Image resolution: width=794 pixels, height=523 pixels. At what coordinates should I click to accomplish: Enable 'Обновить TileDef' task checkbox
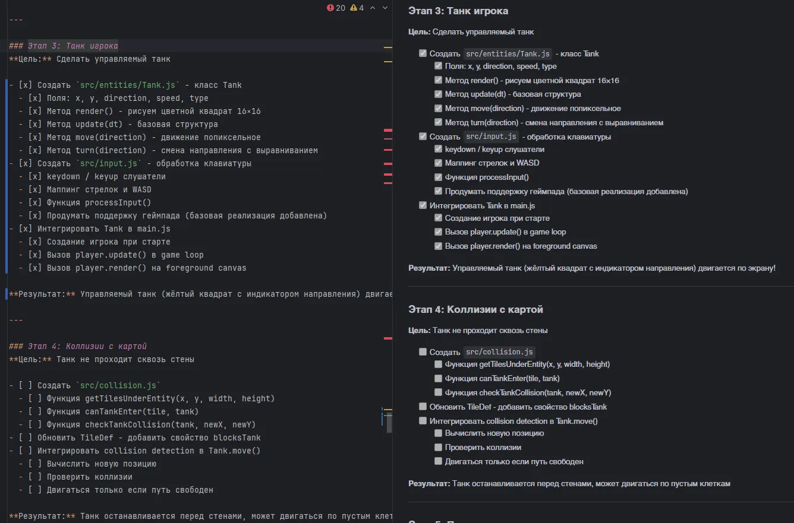click(x=423, y=407)
